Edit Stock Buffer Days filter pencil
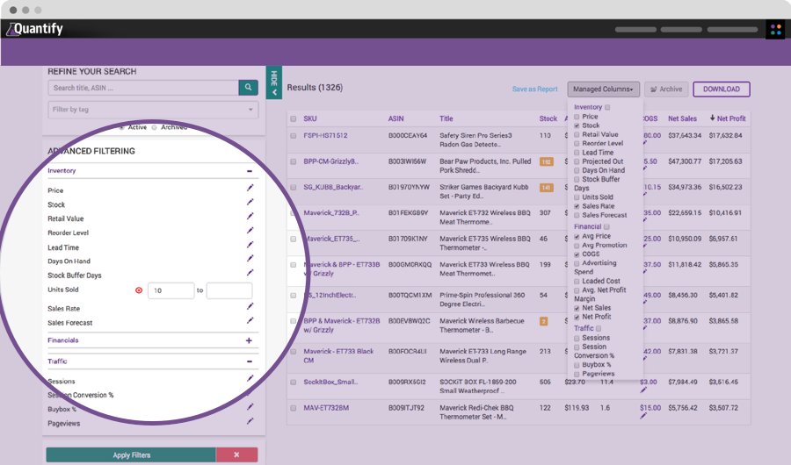This screenshot has width=791, height=465. [250, 273]
